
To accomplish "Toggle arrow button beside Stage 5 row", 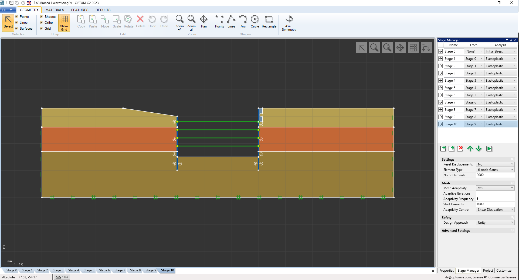I will pyautogui.click(x=440, y=88).
